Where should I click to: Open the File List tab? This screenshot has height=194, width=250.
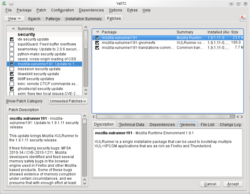[x=207, y=124]
